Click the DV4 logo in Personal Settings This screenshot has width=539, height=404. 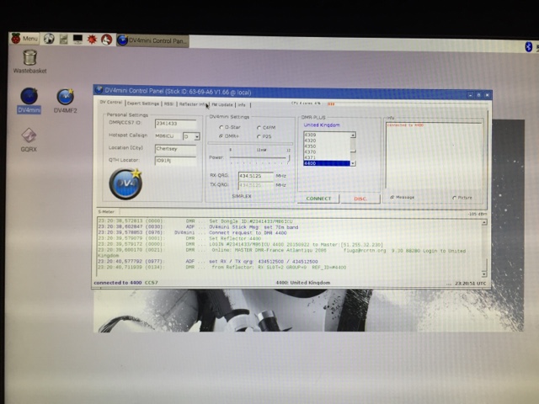click(x=125, y=183)
